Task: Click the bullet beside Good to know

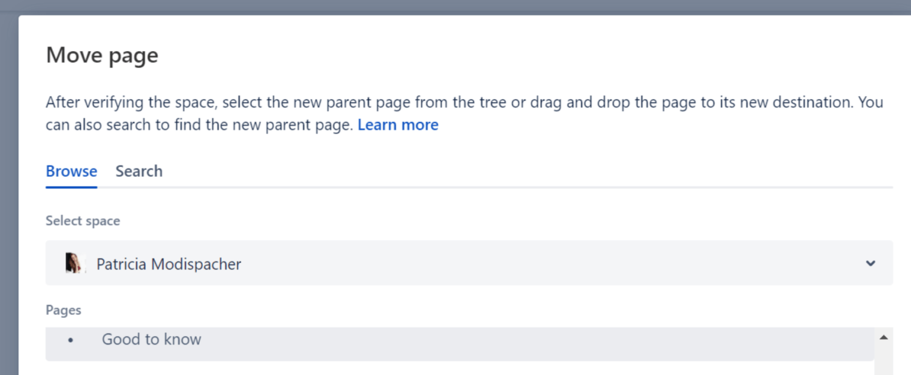Action: (71, 341)
